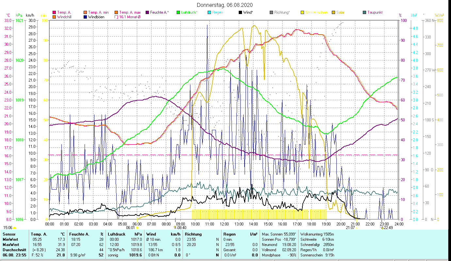The image size is (451, 261).
Task: Click the Sonnenschein legend label
Action: 316,12
